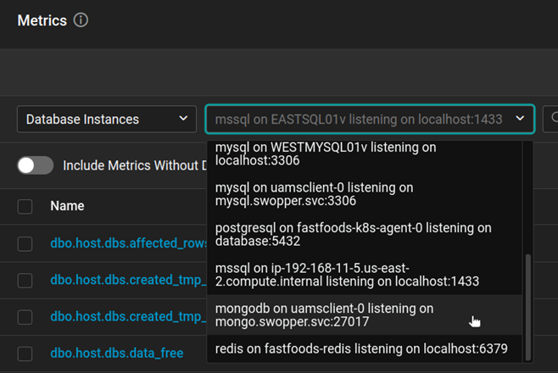Tick the dbo.host.dbs.affected_rows checkbox

(x=25, y=243)
